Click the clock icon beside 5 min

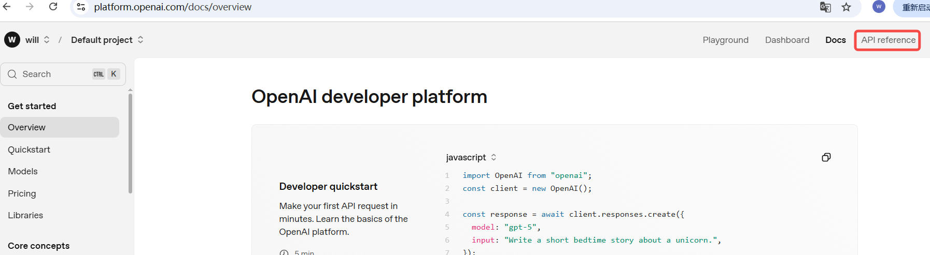[x=284, y=253]
